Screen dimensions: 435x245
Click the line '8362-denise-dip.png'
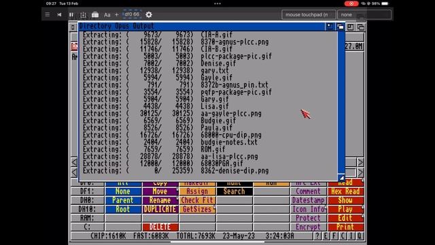[234, 171]
